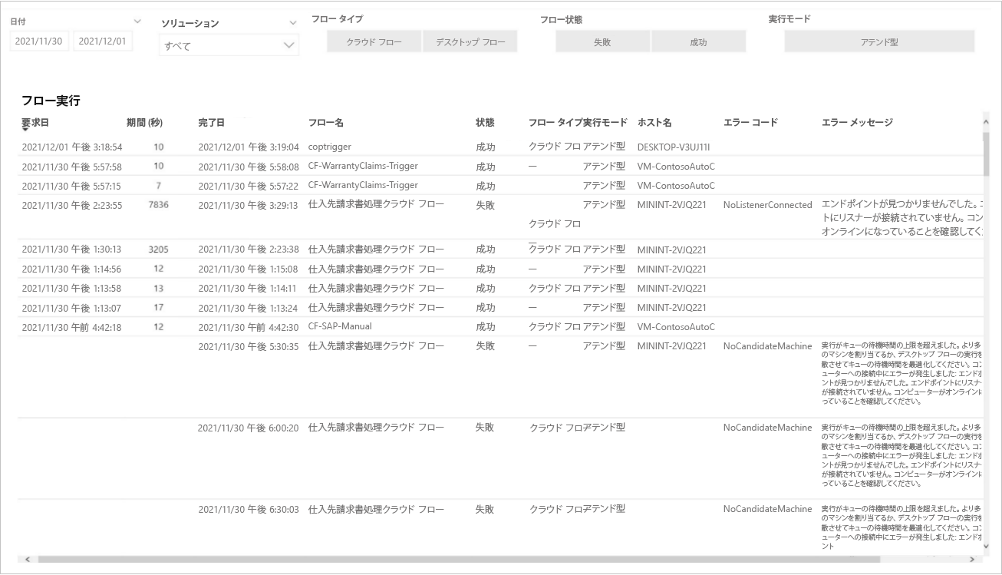Select the duration value 7
This screenshot has height=575, width=1002.
158,185
